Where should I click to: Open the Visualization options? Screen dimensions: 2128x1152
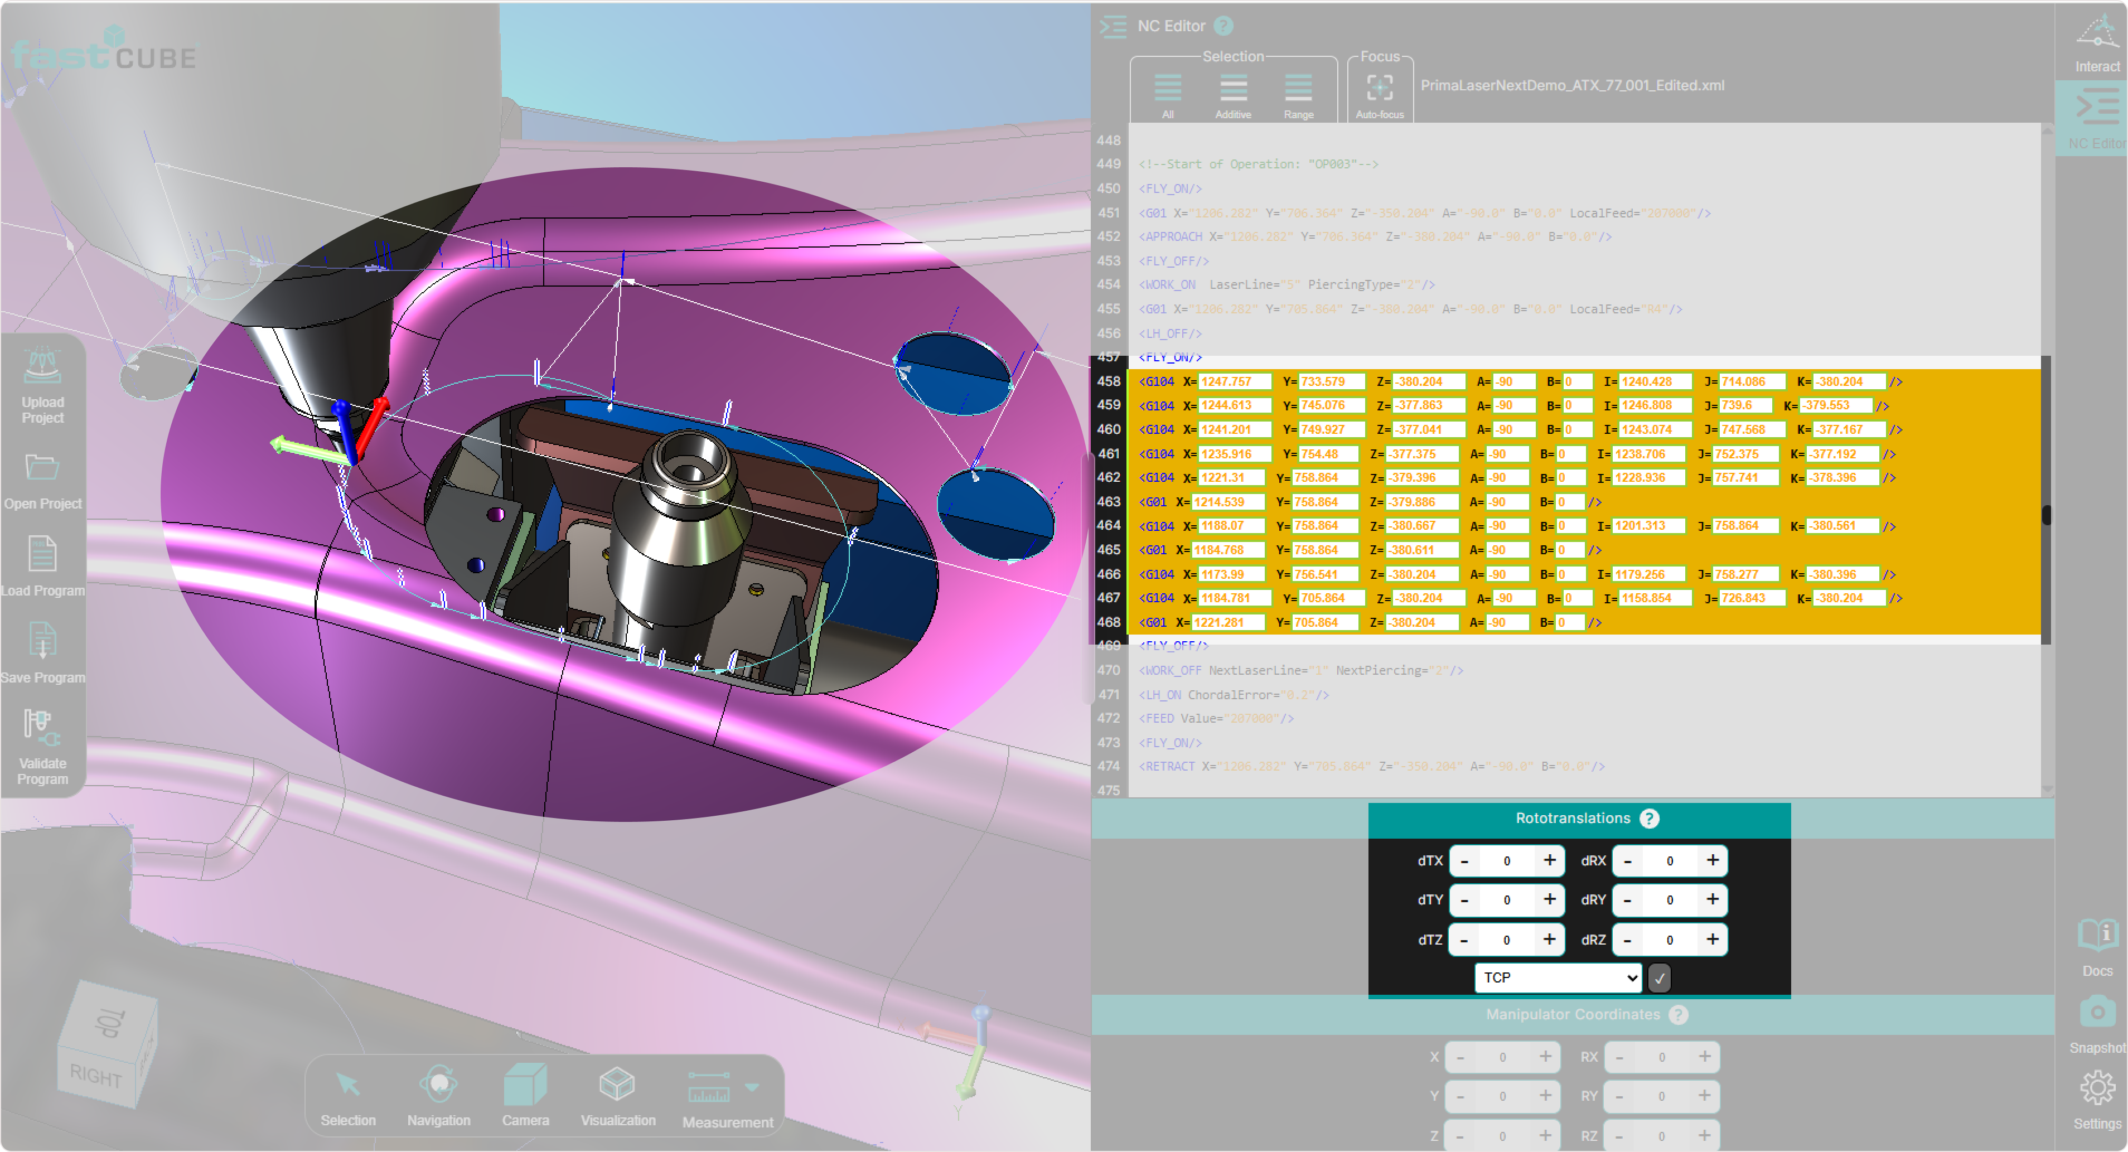(617, 1085)
